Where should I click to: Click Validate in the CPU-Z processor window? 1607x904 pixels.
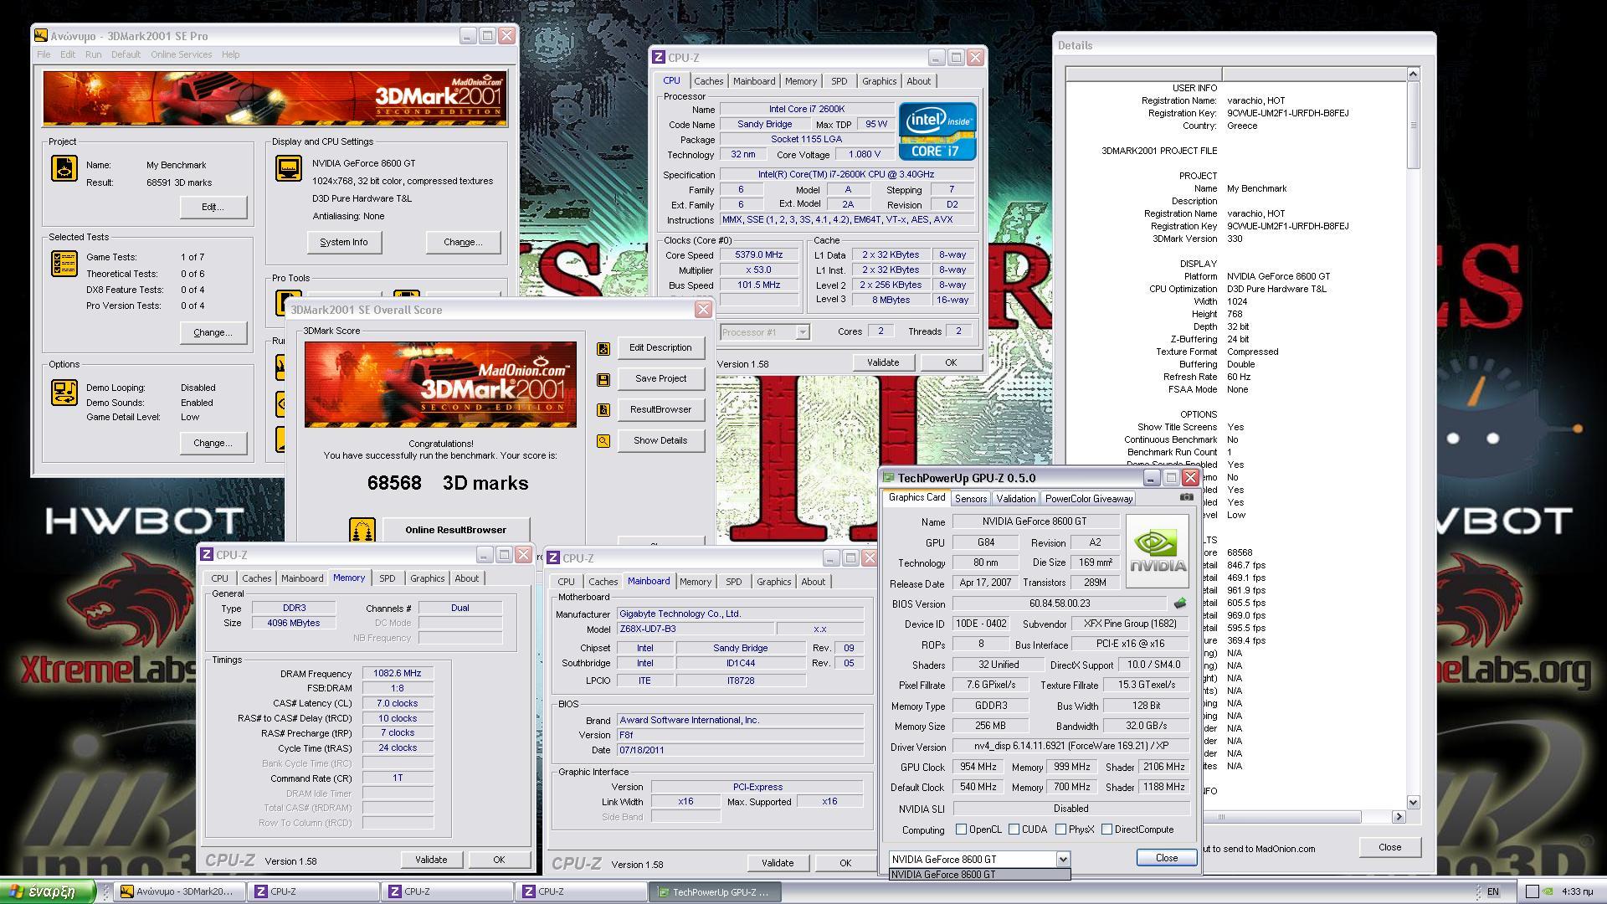(x=883, y=362)
